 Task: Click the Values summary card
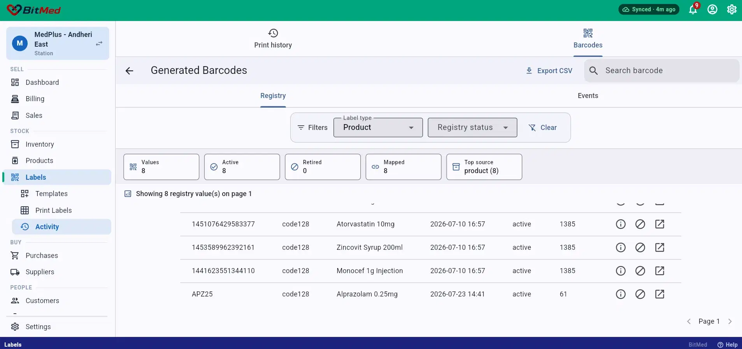(161, 167)
